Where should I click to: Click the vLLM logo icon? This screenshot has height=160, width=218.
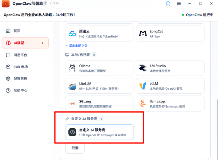143,86
